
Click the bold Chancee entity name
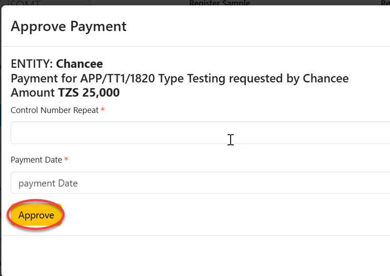(x=79, y=64)
